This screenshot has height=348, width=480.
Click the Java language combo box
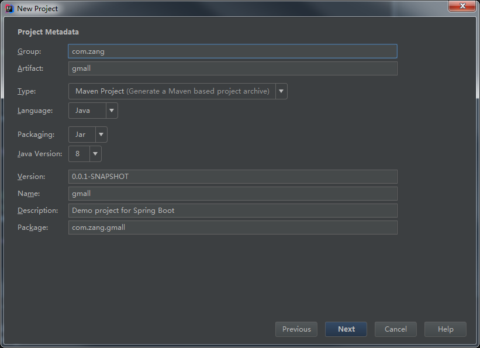pos(87,111)
